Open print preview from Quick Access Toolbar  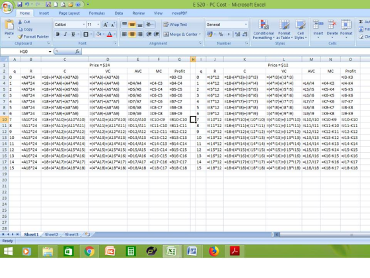point(63,4)
